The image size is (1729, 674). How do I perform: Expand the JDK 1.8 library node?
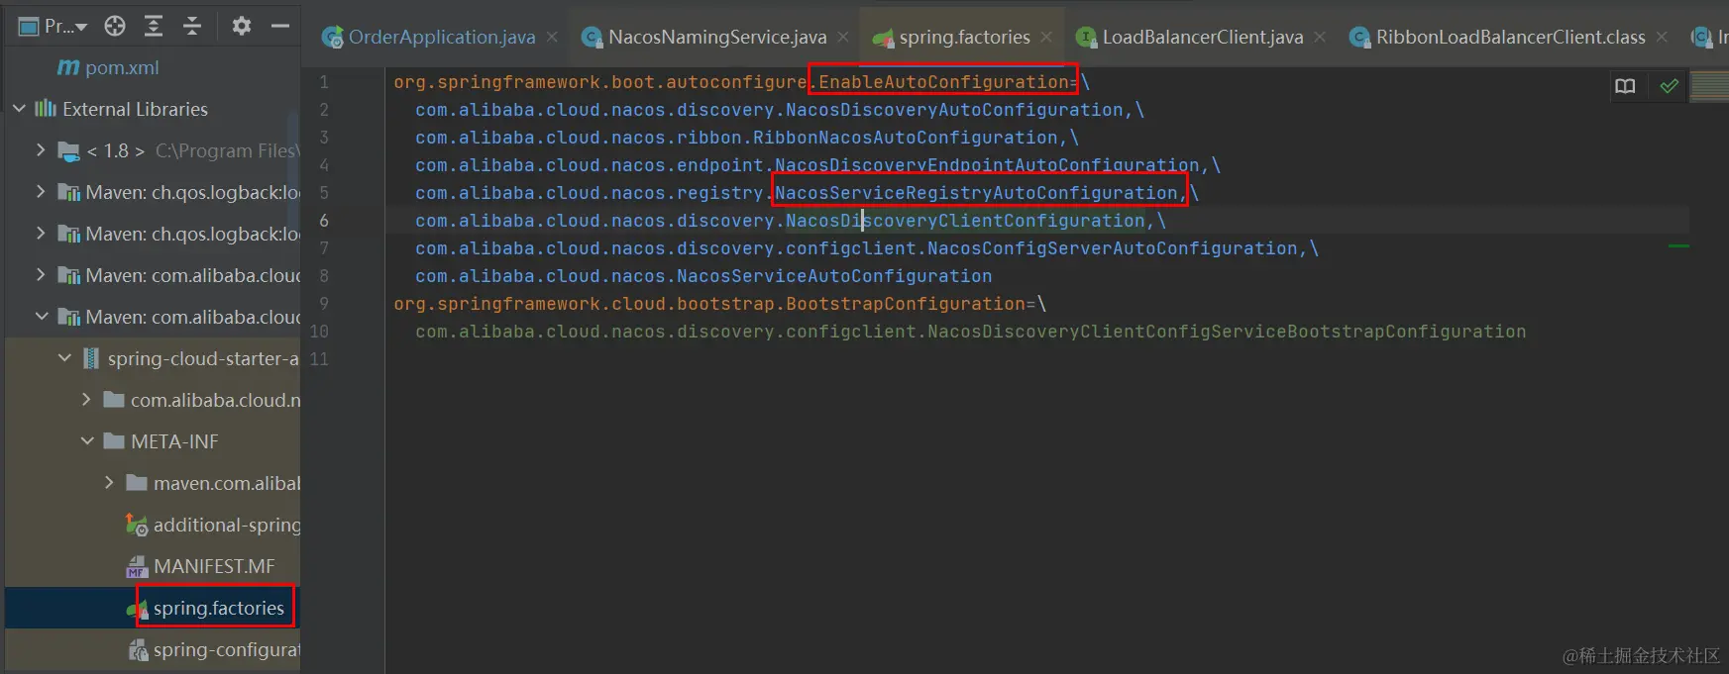click(x=41, y=150)
